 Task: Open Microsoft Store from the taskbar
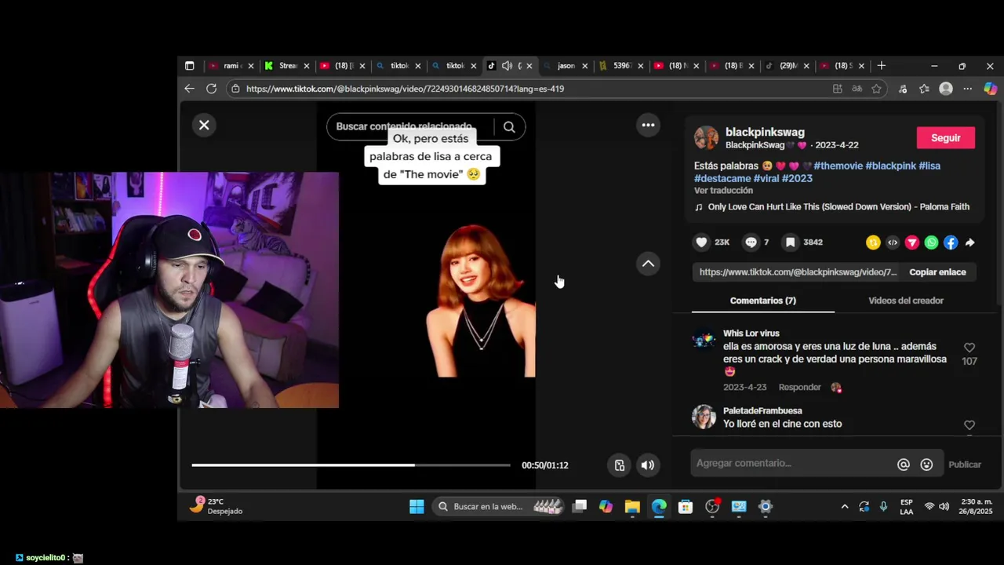[686, 507]
